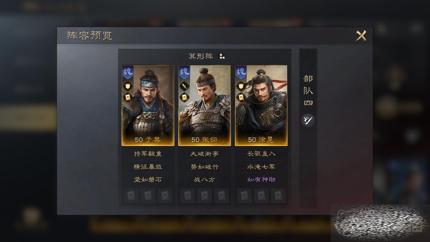
Task: Open the 于禁 general portrait card
Action: click(x=148, y=105)
